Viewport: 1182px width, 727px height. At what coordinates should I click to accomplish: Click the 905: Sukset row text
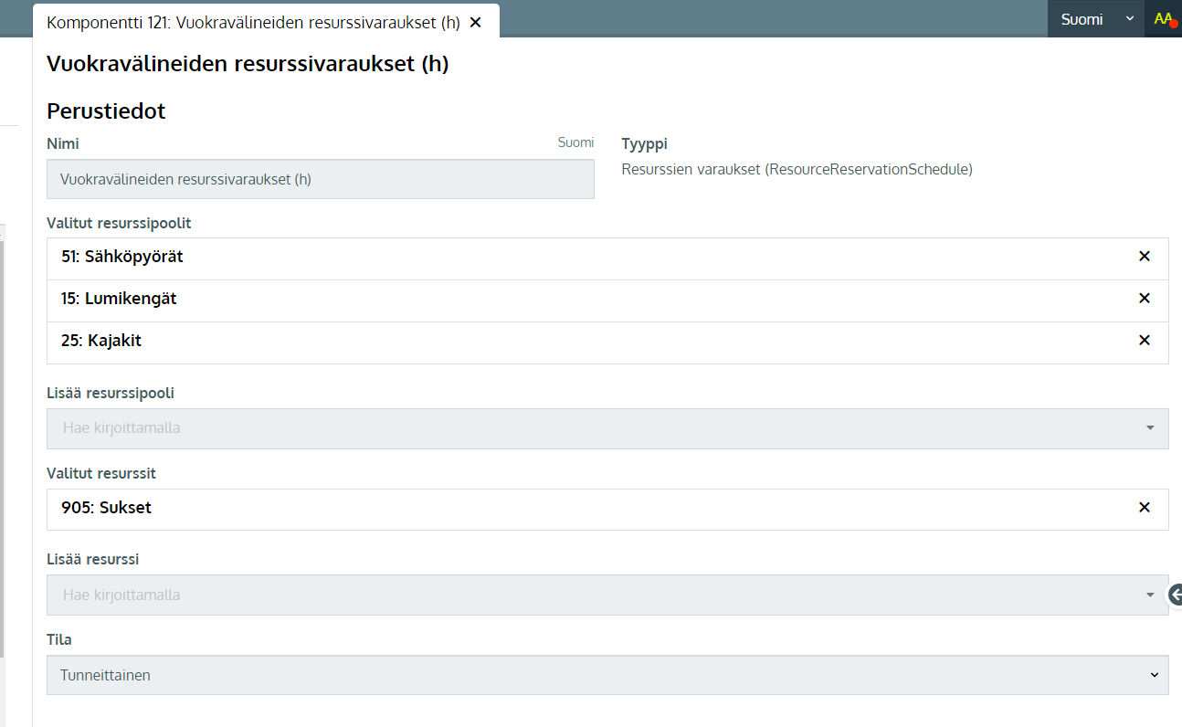coord(106,508)
